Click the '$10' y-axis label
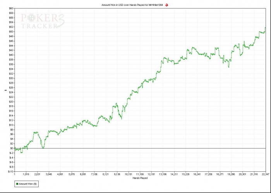Image resolution: width=271 pixels, height=193 pixels. tap(11, 125)
